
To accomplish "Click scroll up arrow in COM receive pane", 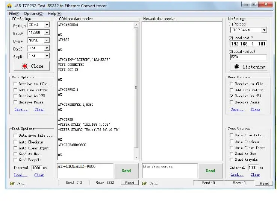I will (x=136, y=25).
